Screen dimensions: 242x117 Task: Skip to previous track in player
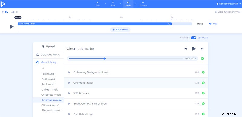click(185, 49)
